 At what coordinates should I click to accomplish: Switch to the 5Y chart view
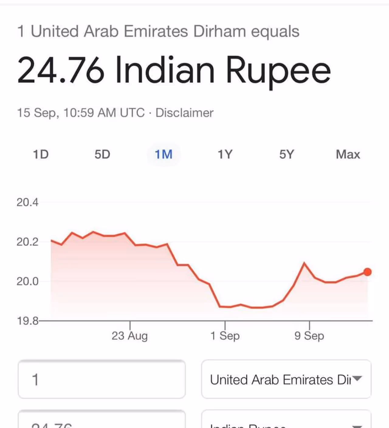pyautogui.click(x=287, y=154)
